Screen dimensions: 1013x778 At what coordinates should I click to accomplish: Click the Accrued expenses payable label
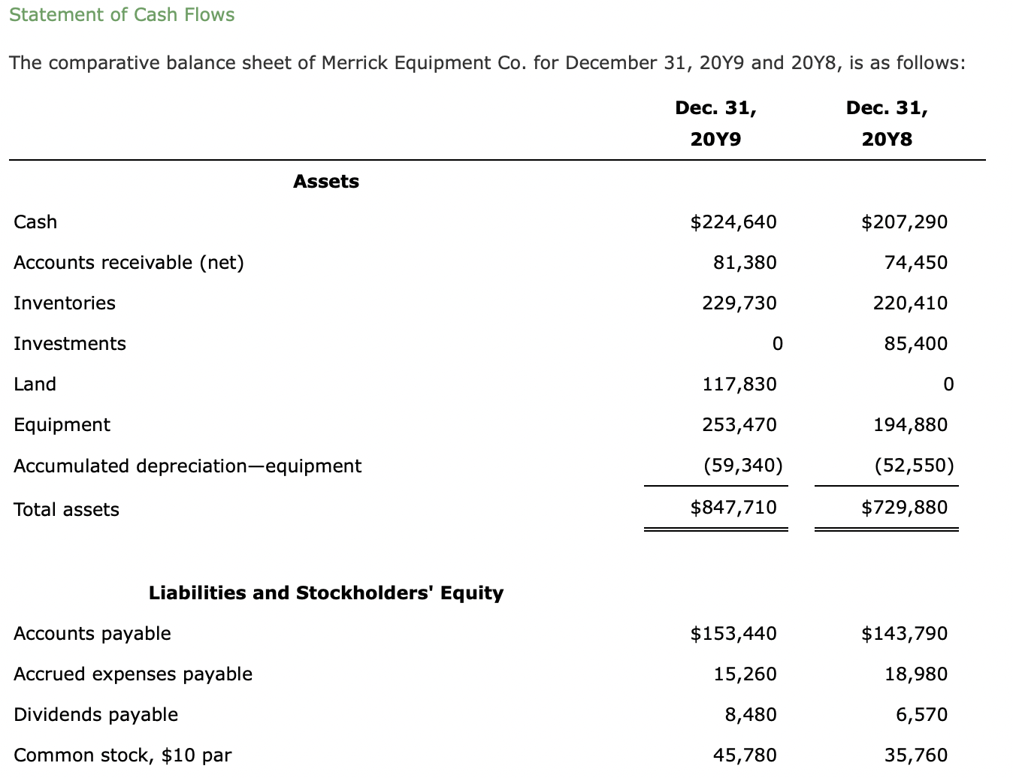[x=133, y=674]
